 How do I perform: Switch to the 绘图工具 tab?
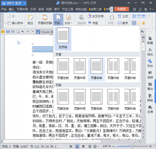(x=95, y=9)
